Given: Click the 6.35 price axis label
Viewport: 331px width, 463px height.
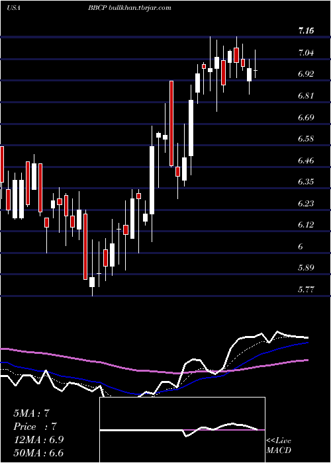Looking at the screenshot, I should [306, 182].
